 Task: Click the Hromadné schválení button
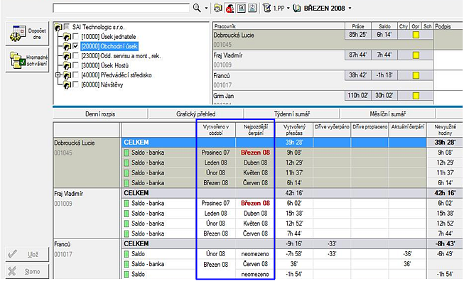point(27,60)
